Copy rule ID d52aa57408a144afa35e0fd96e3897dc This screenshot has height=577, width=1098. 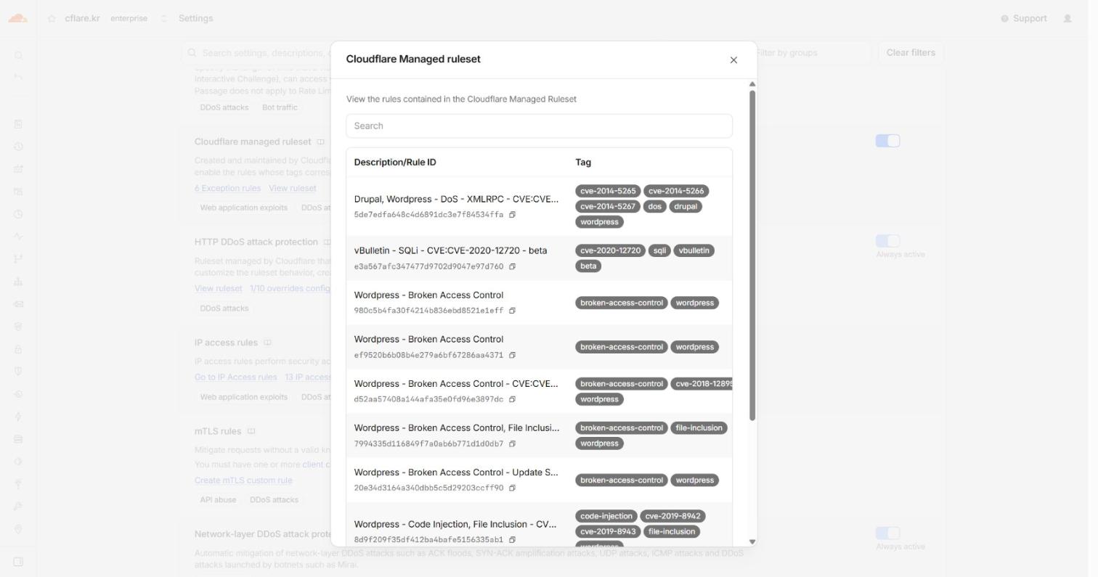512,399
